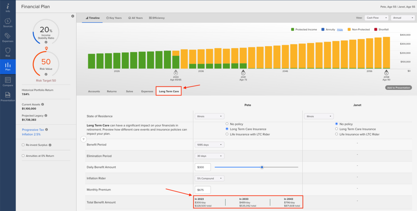Click Shortfall legend swatch
Image resolution: width=417 pixels, height=211 pixels.
376,29
